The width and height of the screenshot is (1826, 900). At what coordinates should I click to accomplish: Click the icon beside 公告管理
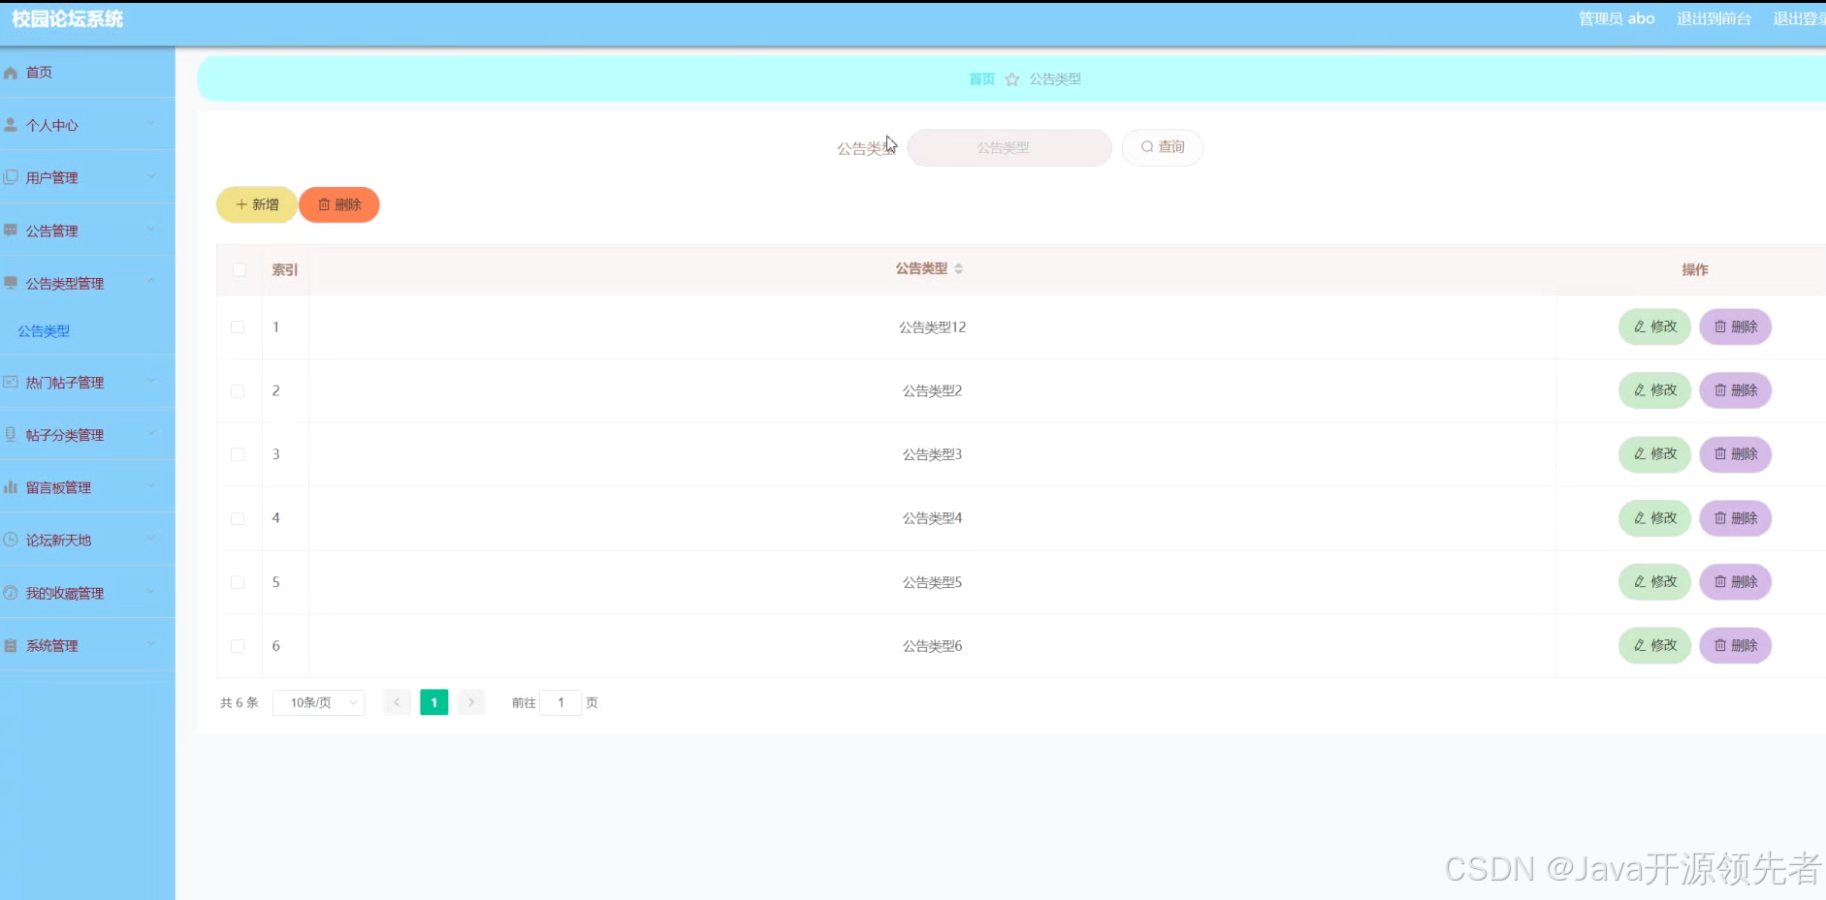(x=11, y=231)
